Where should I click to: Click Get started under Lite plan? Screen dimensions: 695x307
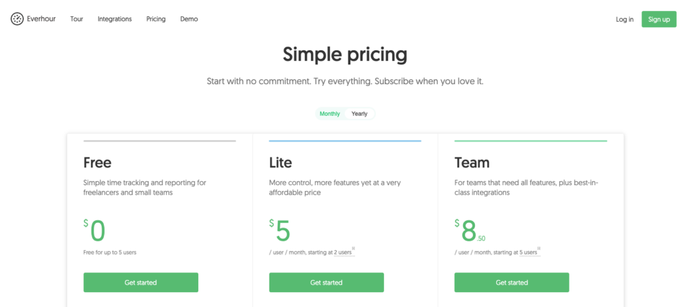(x=326, y=282)
